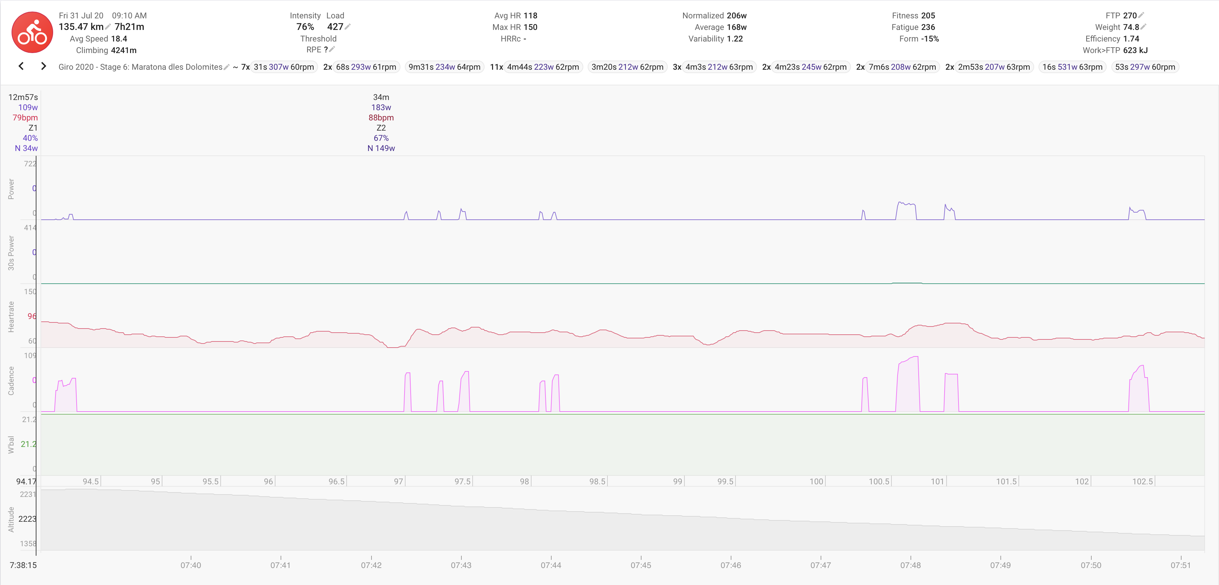Go to previous activity with left chevron
Viewport: 1219px width, 585px height.
[x=21, y=66]
